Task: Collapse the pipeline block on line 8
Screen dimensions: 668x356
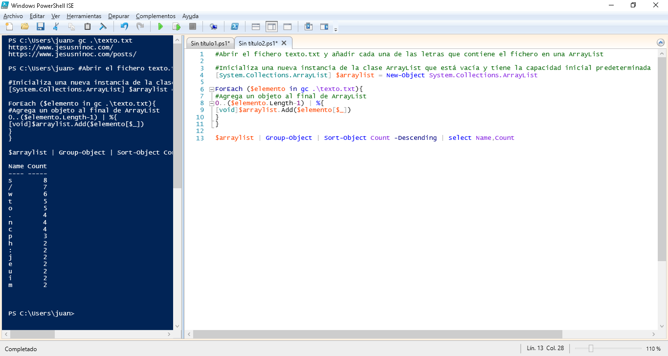Action: (211, 103)
